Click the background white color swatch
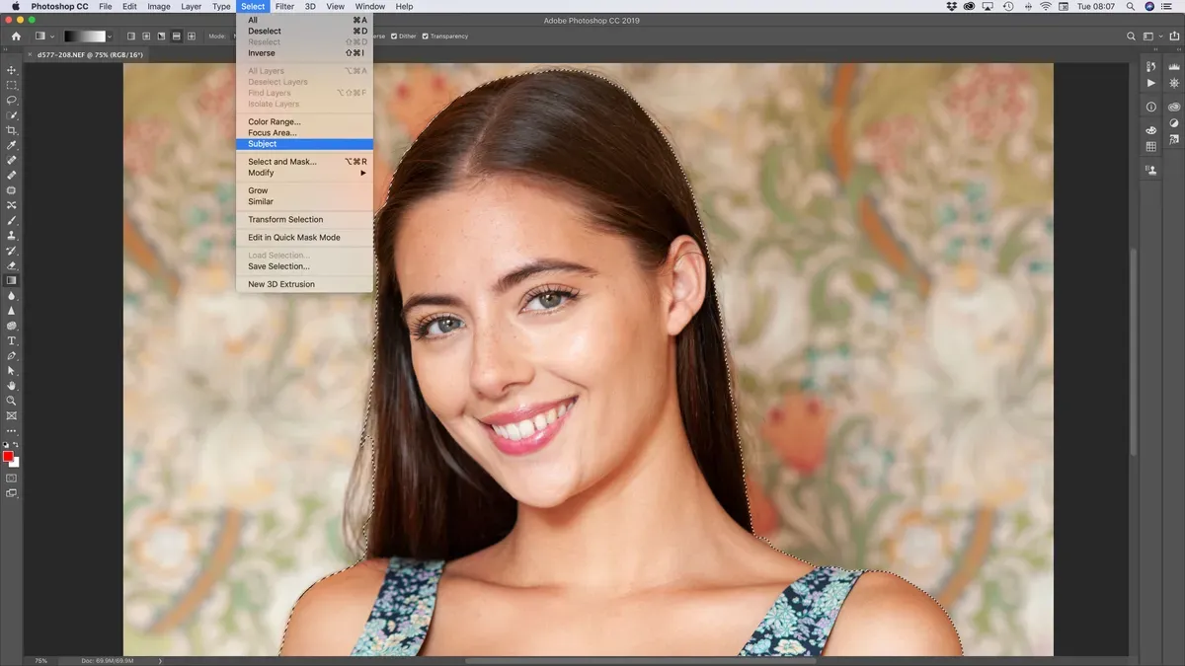This screenshot has width=1185, height=666. (16, 463)
